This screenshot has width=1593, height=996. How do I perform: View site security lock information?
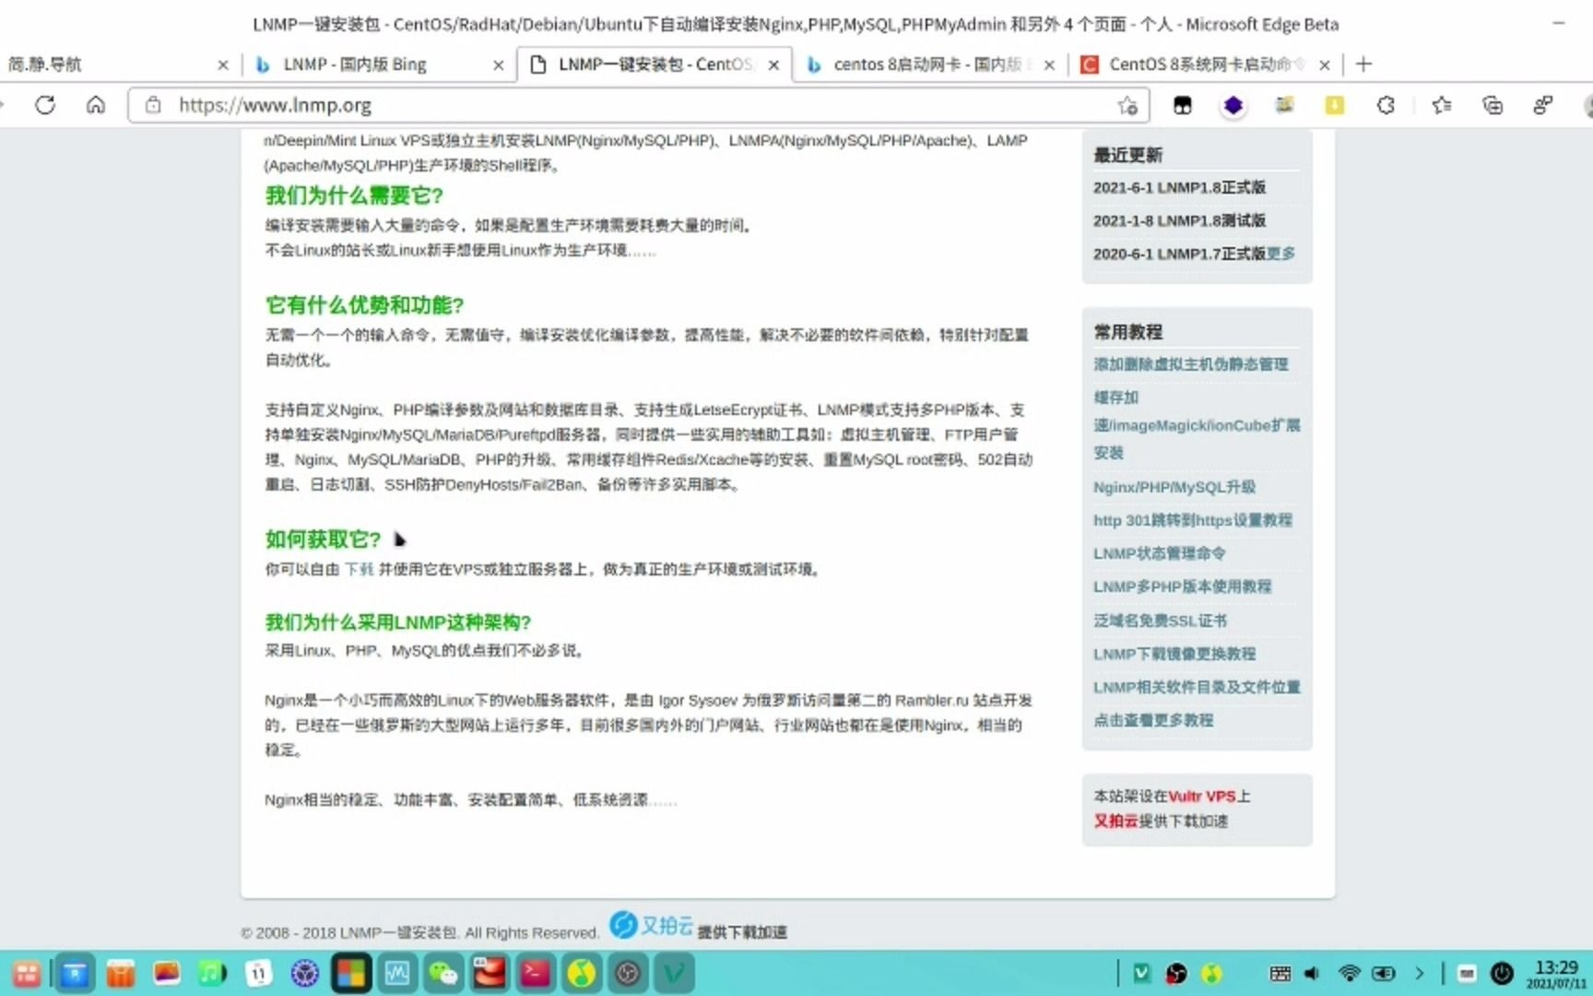[x=154, y=105]
